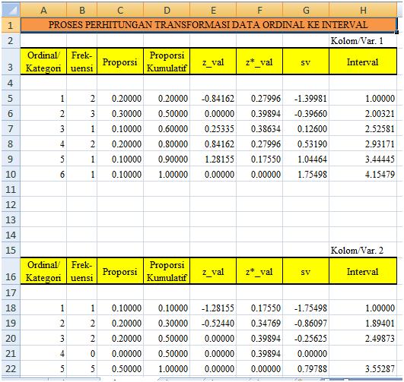Click 'Frek-uensi' header in row 3
Screen dimensions: 404x382
click(x=82, y=62)
